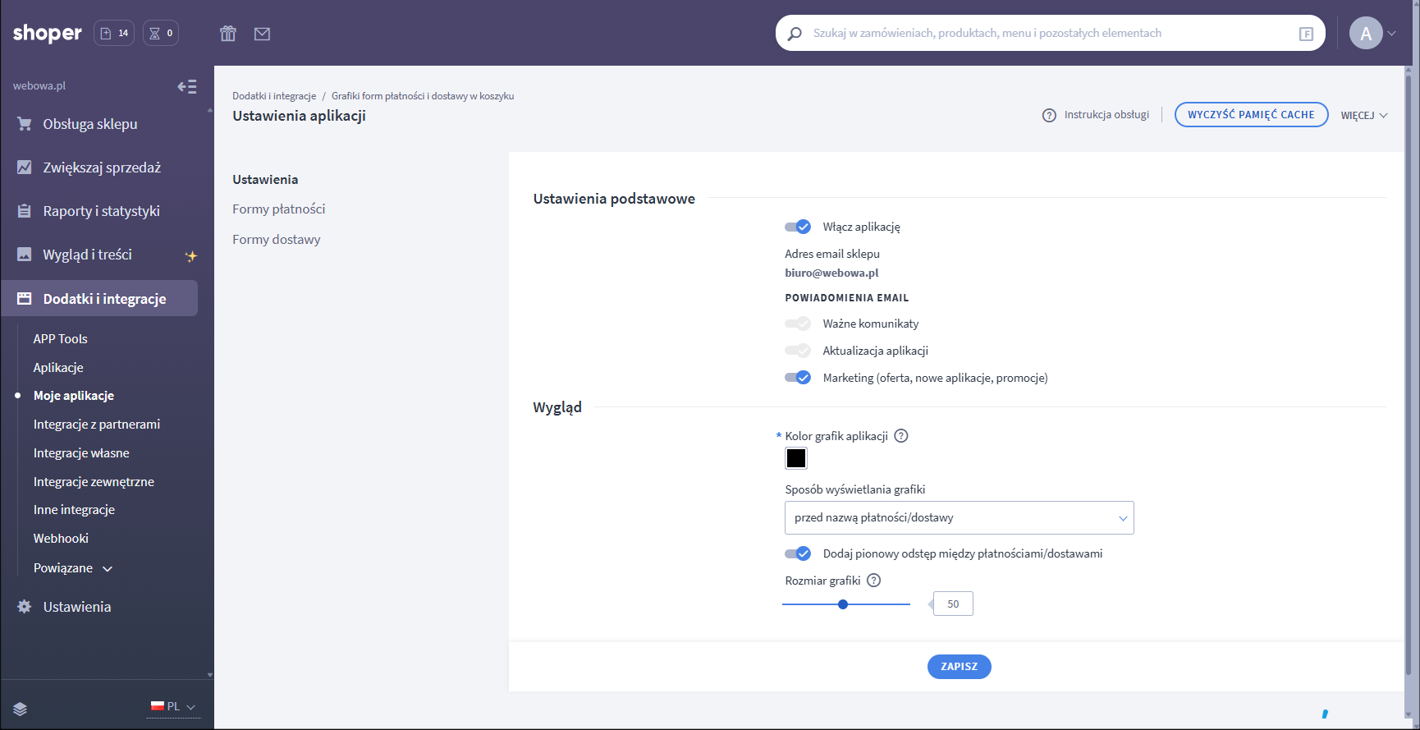1420x730 pixels.
Task: Click the help icon beside Kolor grafik aplikacji
Action: pos(900,436)
